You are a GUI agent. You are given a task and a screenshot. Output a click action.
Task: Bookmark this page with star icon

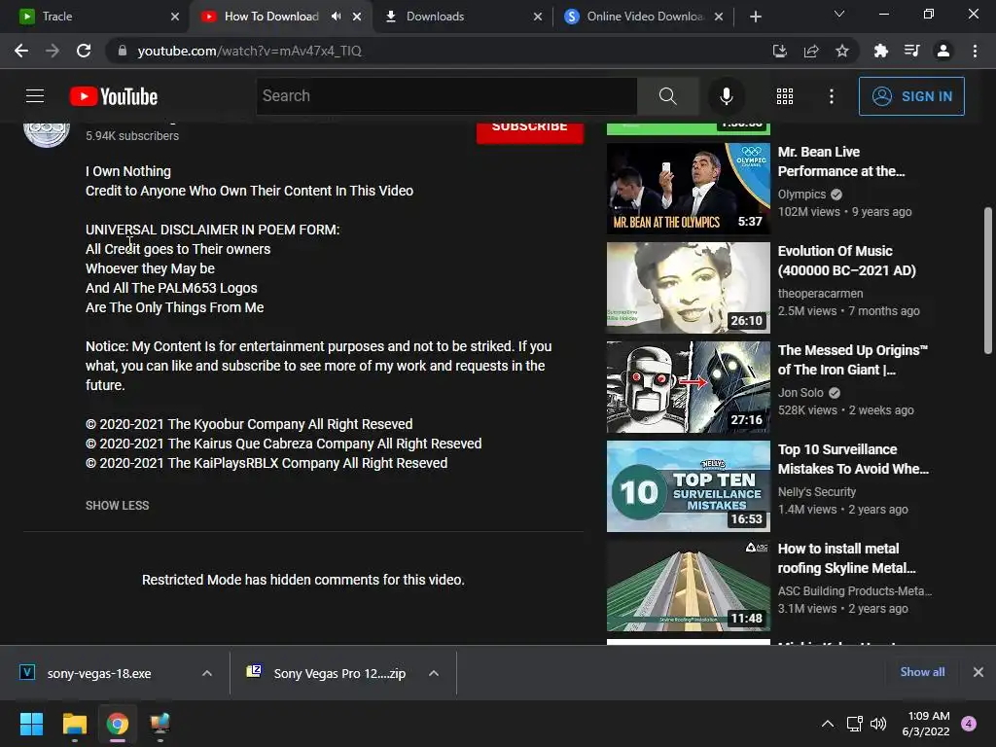842,51
